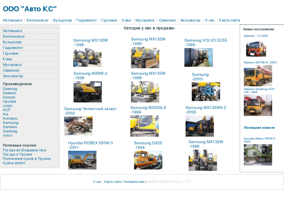Screen dimensions: 284x213
Task: Go to Гидромолот in the top navigation
Action: pos(87,20)
